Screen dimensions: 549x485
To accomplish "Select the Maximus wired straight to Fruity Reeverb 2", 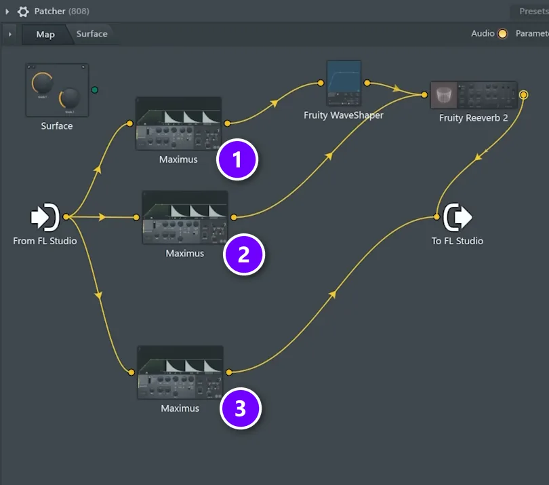I will 185,218.
